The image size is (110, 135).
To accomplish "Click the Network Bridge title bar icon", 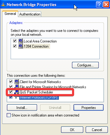I will tap(3, 5).
